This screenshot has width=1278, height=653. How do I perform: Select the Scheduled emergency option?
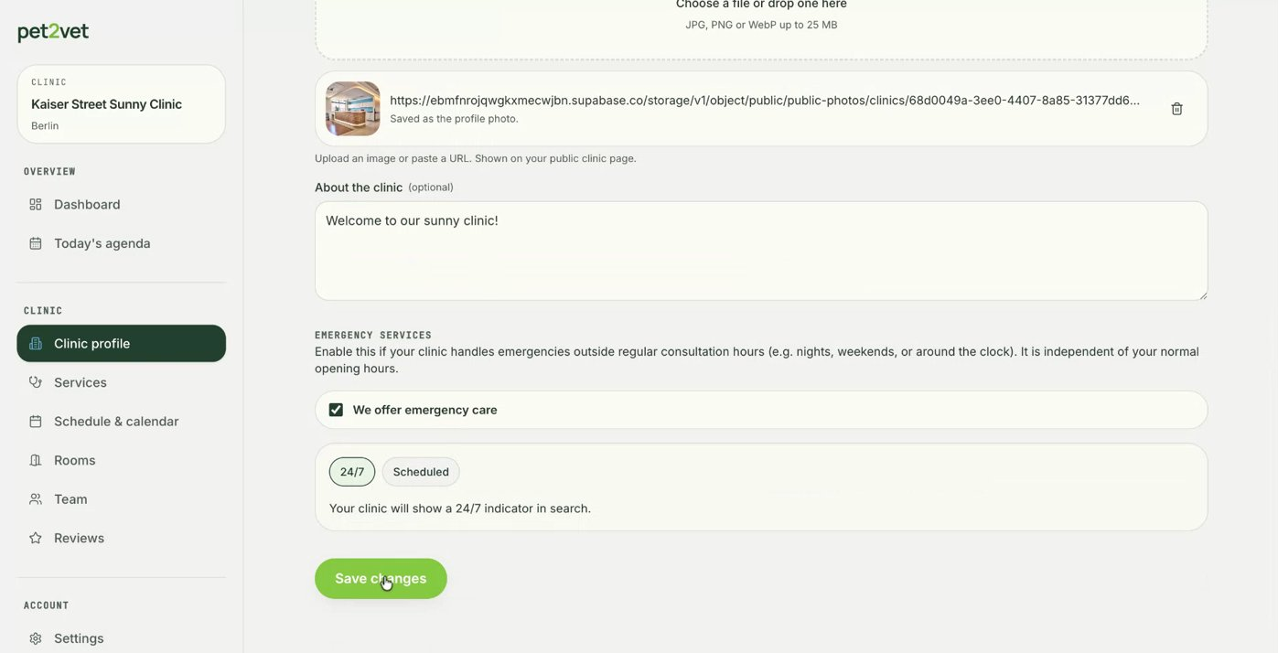click(421, 472)
